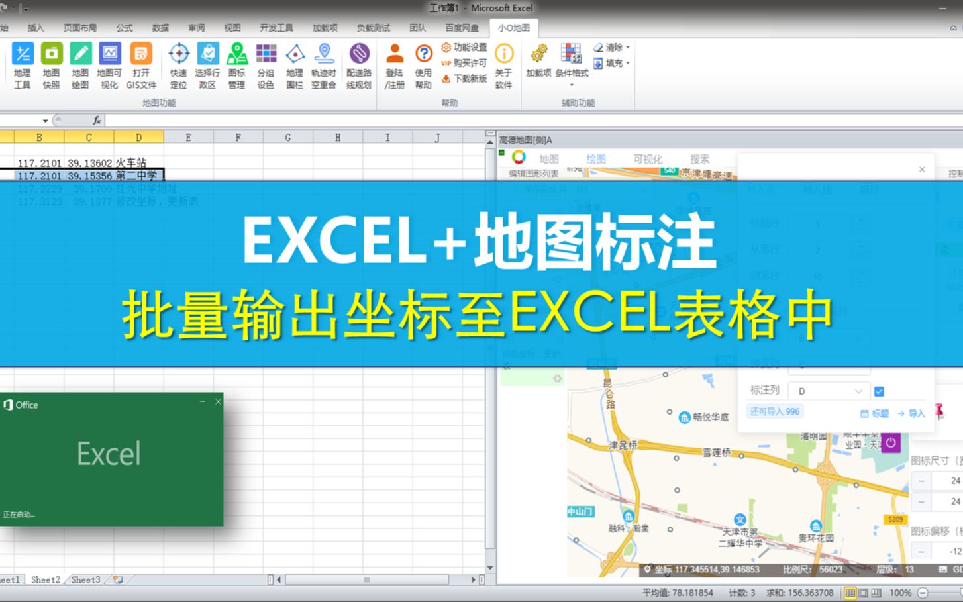Image resolution: width=963 pixels, height=602 pixels.
Task: Click the gear icon in green list row
Action: (558, 379)
